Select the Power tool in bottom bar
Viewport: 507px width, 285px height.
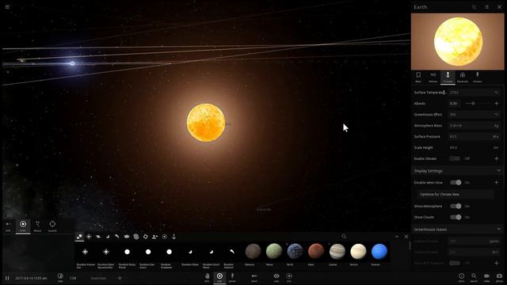coord(232,277)
